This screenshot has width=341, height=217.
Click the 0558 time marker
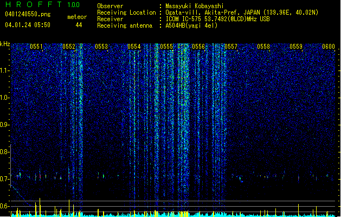click(x=263, y=47)
